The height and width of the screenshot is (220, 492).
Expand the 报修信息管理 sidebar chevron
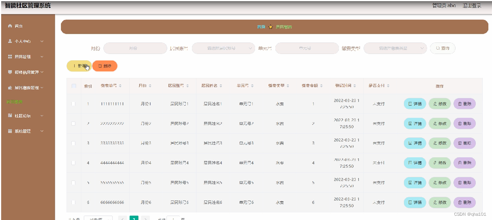42,72
